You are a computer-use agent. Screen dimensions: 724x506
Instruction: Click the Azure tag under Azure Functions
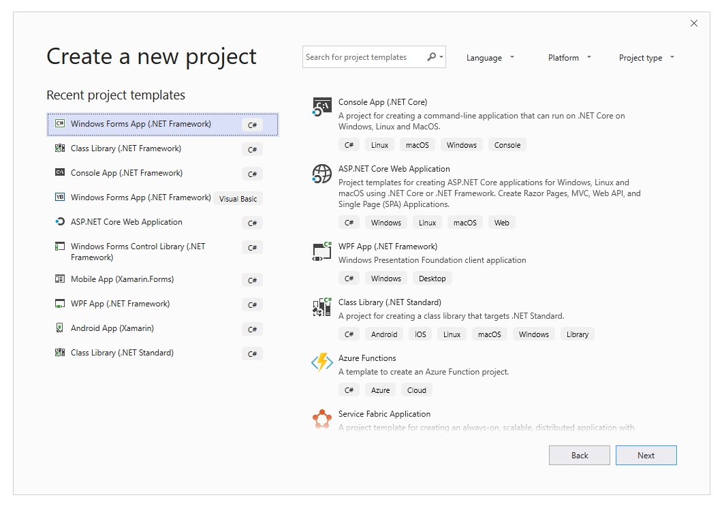pyautogui.click(x=381, y=390)
